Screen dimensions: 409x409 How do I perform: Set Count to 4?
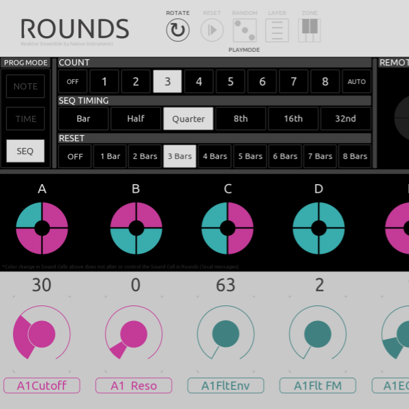(199, 81)
